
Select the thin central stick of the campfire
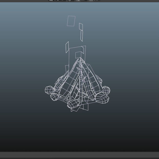tap(81, 81)
